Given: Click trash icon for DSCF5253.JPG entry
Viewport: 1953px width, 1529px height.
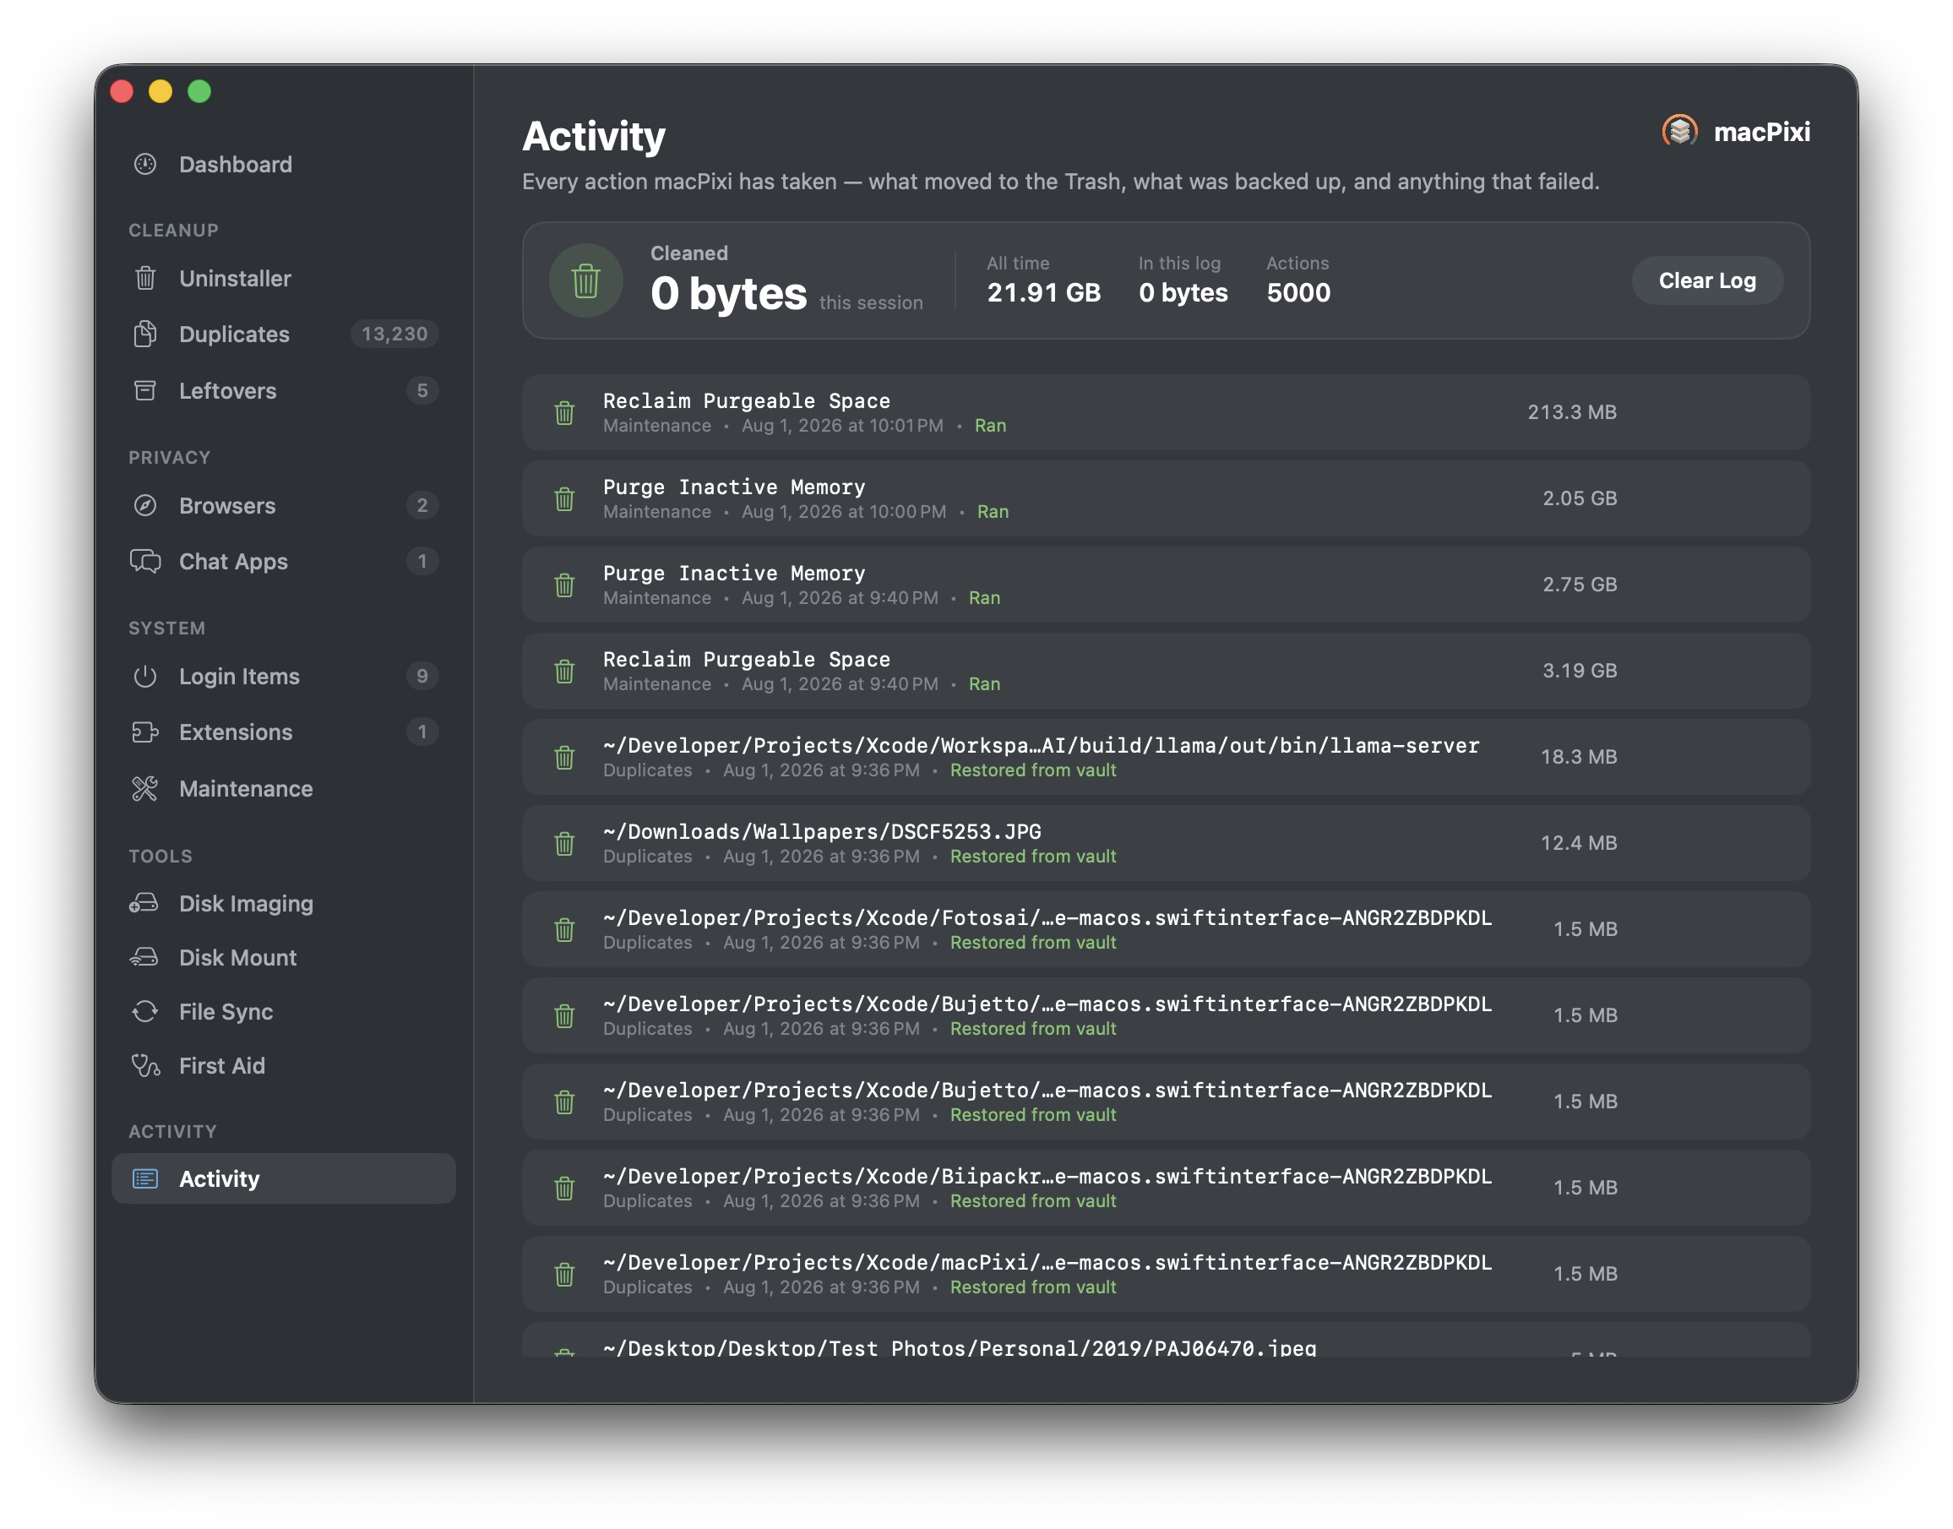Looking at the screenshot, I should (x=565, y=843).
